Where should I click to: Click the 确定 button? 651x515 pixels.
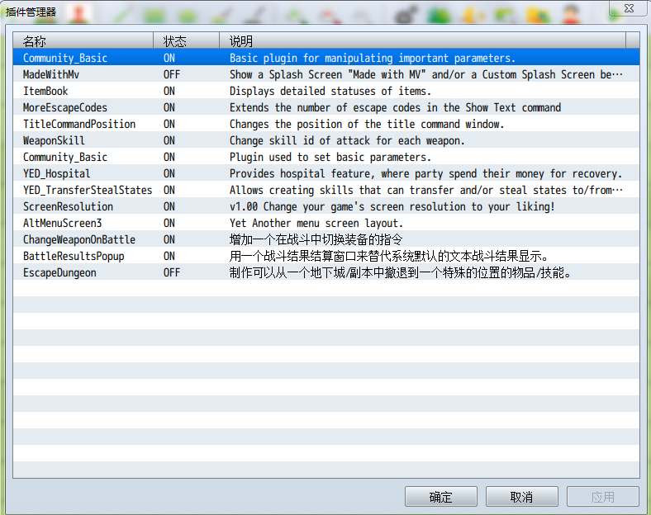tap(441, 496)
